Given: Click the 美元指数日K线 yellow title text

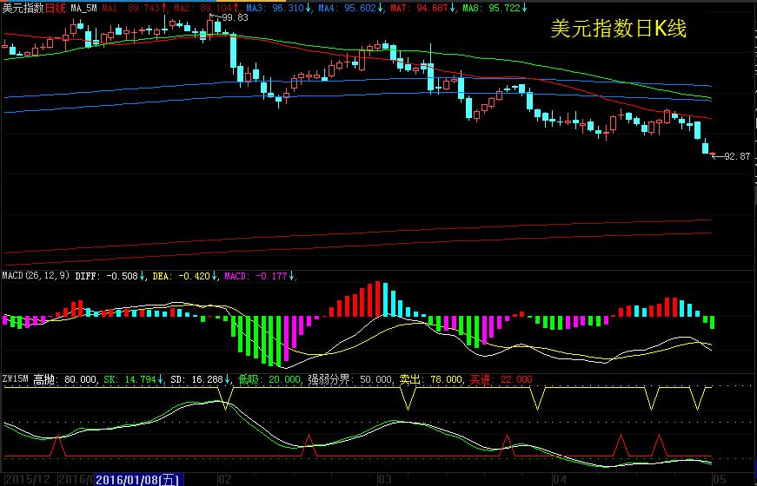Looking at the screenshot, I should [618, 30].
